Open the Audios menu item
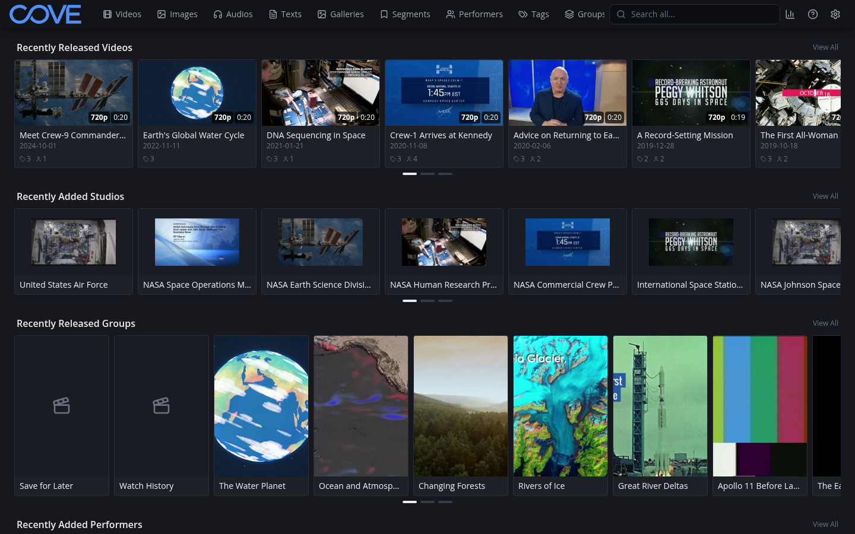The image size is (855, 534). pos(233,14)
